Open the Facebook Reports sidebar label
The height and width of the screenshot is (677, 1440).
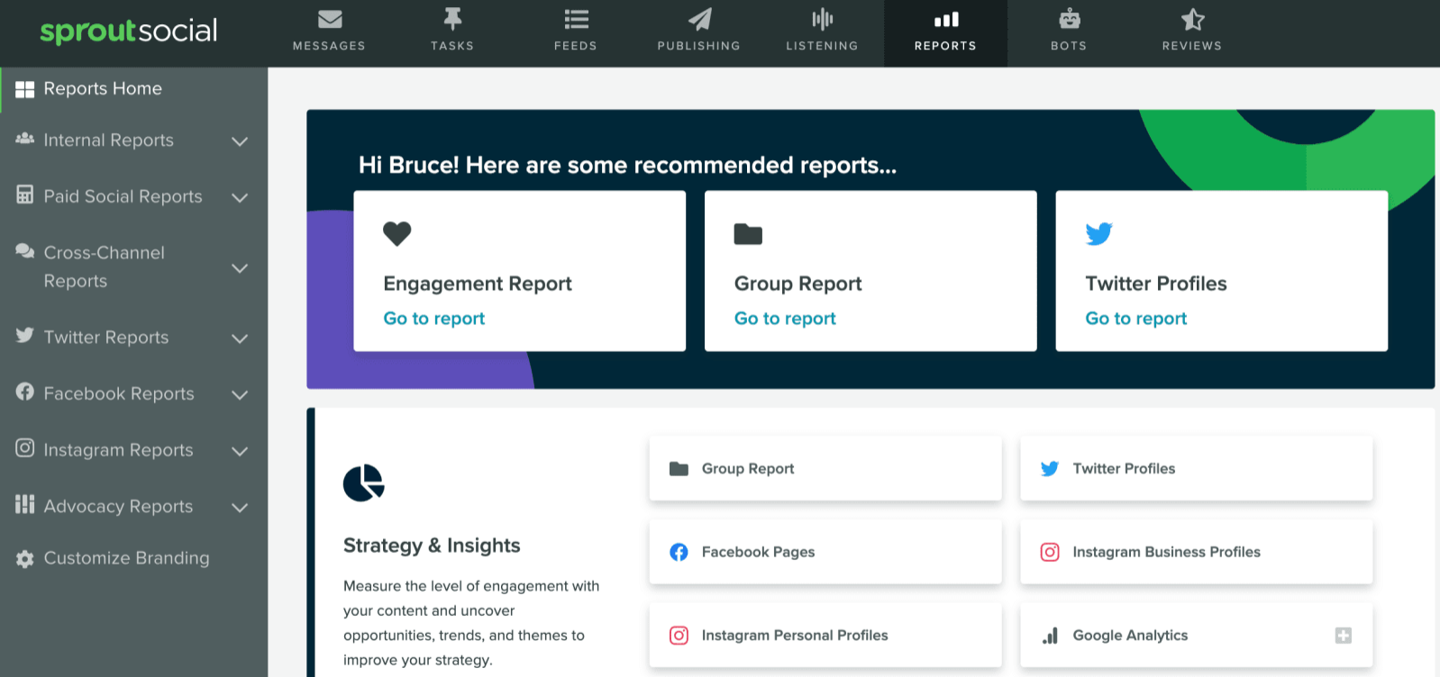(119, 393)
